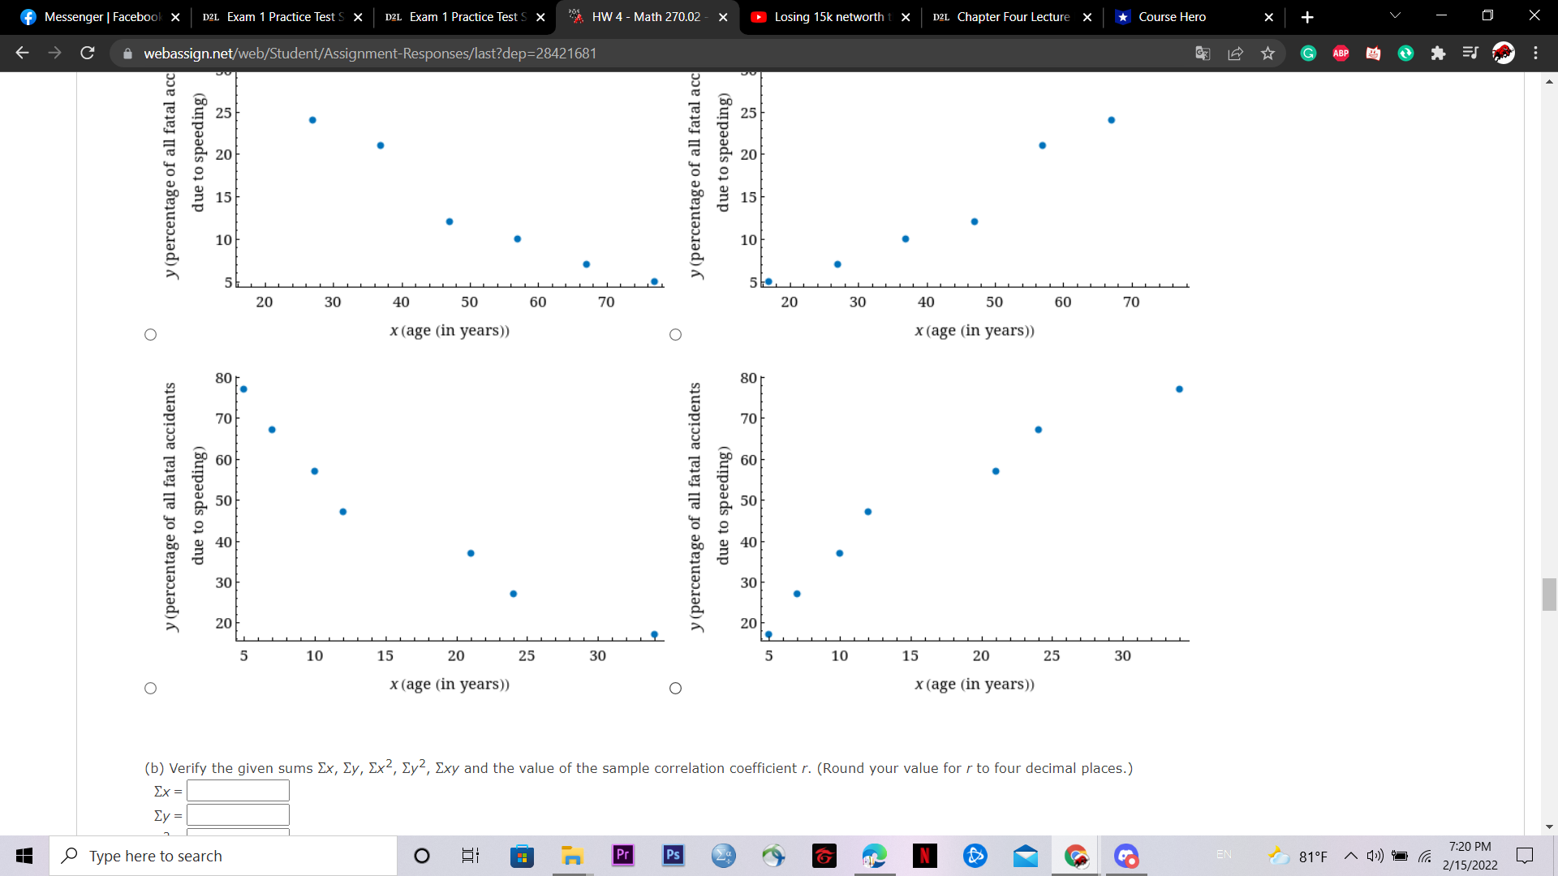This screenshot has height=876, width=1558.
Task: Click the Σx answer input field
Action: pos(238,791)
